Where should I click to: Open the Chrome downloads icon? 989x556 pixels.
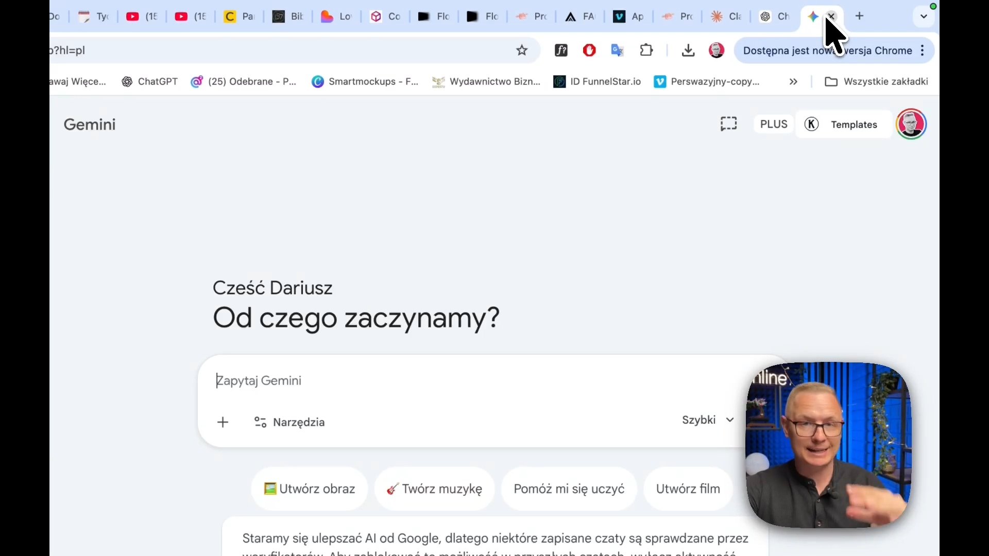(688, 50)
